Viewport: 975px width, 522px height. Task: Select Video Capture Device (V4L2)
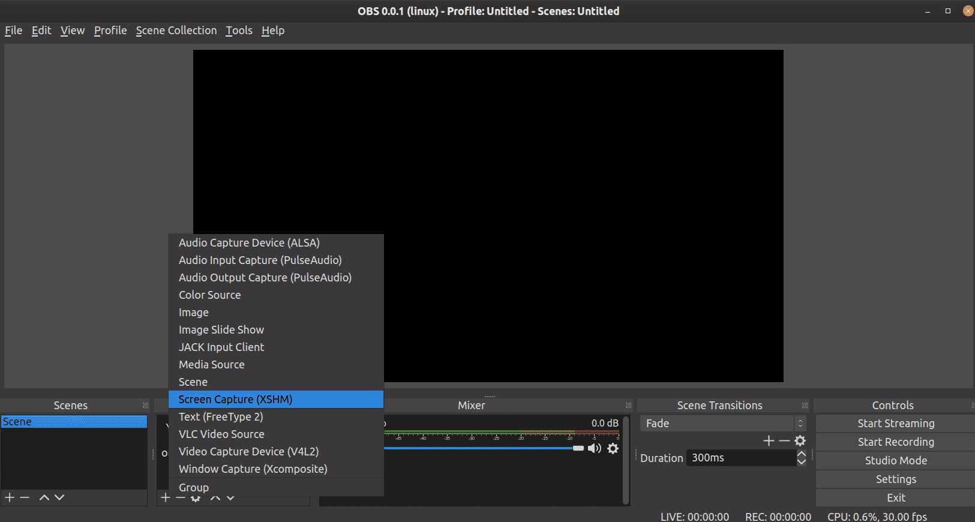click(276, 451)
